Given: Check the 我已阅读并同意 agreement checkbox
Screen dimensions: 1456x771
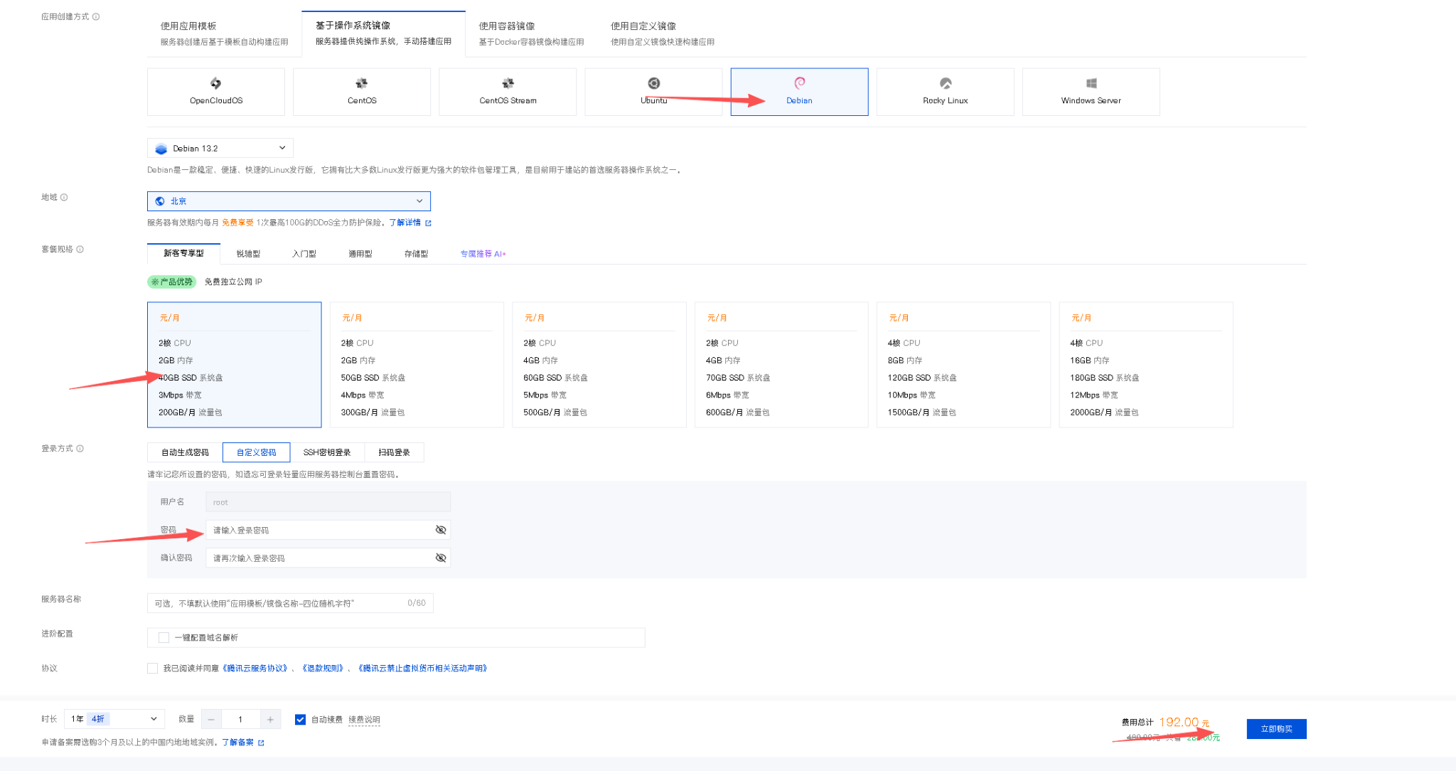Looking at the screenshot, I should click(x=152, y=668).
